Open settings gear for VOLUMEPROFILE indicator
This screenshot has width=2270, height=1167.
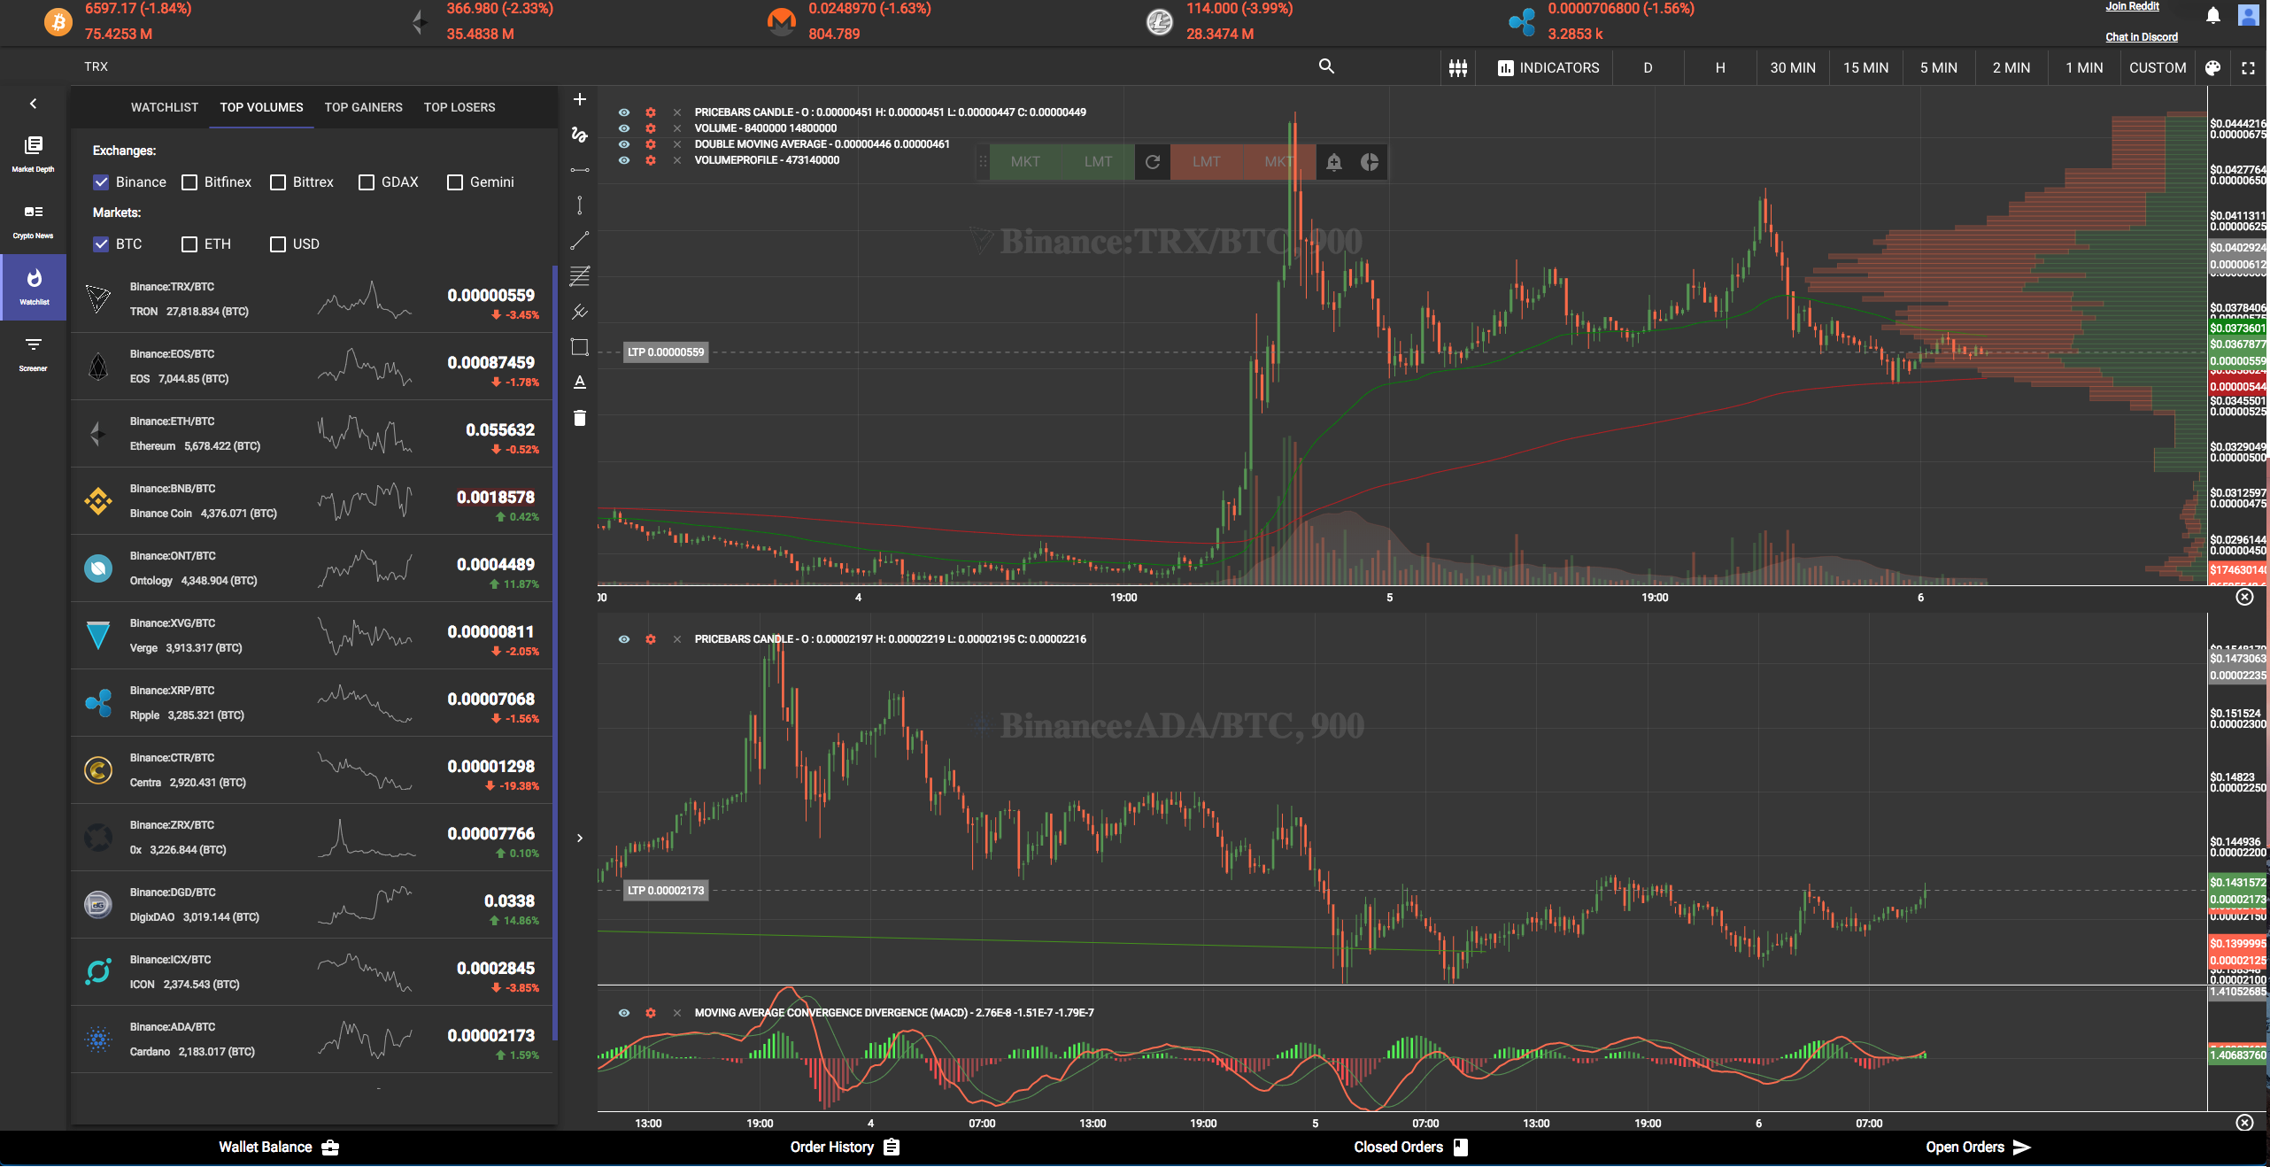click(651, 160)
